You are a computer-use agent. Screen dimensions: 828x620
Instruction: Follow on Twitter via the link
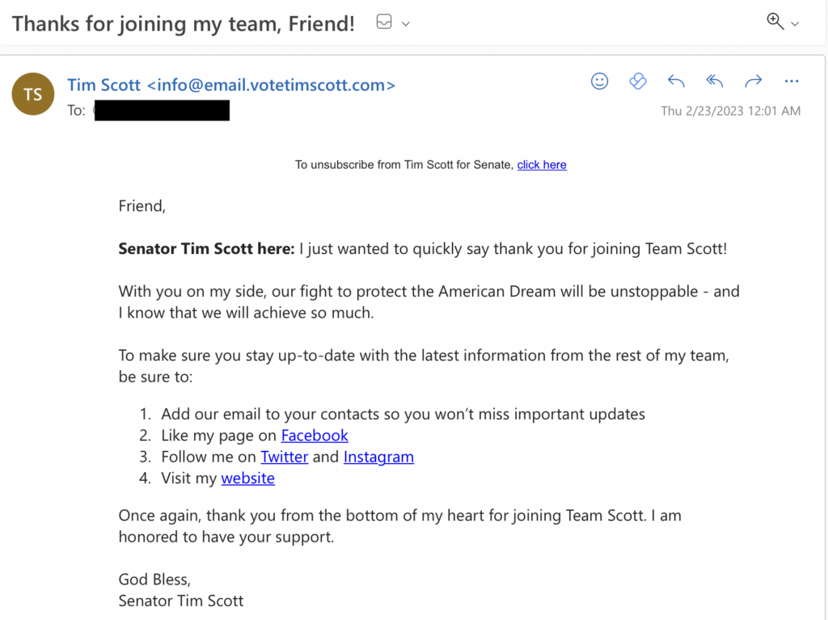coord(284,457)
